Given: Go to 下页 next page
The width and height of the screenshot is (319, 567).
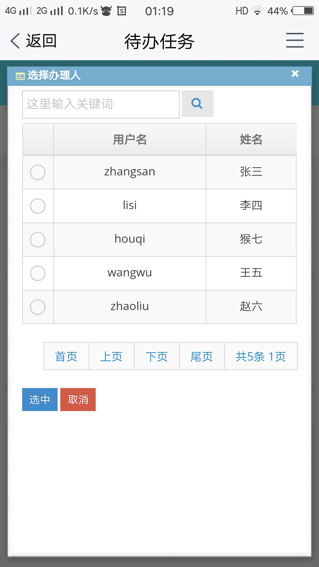Looking at the screenshot, I should (x=157, y=356).
